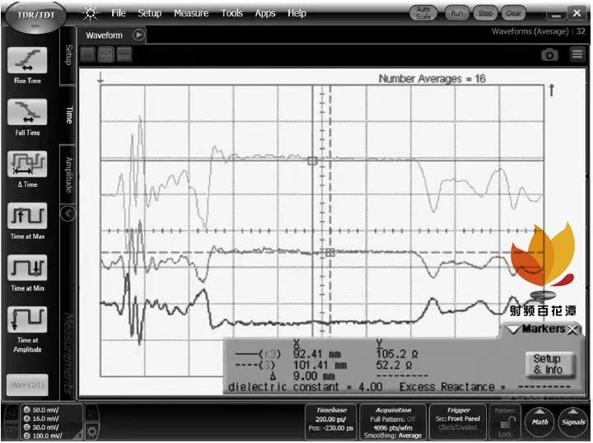Toggle channel C 50.0 mV/ indicator
This screenshot has width=593, height=443.
pyautogui.click(x=42, y=427)
